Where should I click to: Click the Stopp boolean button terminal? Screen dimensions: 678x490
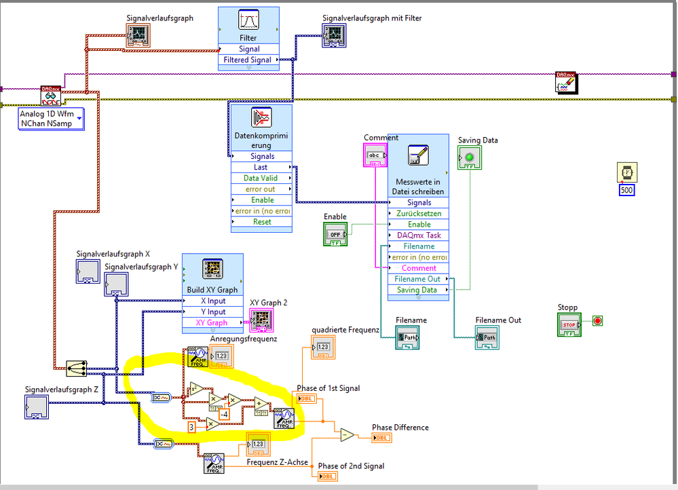click(x=568, y=324)
